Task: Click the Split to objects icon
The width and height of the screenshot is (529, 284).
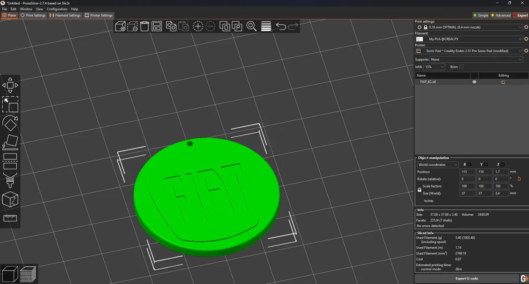Action: coord(225,26)
